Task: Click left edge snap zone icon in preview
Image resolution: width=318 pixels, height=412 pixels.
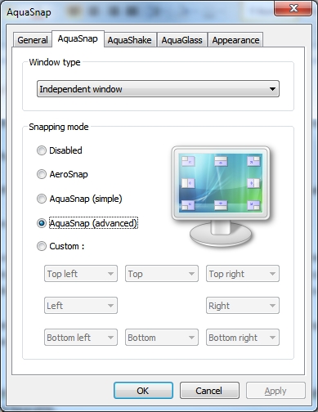Action: click(188, 183)
